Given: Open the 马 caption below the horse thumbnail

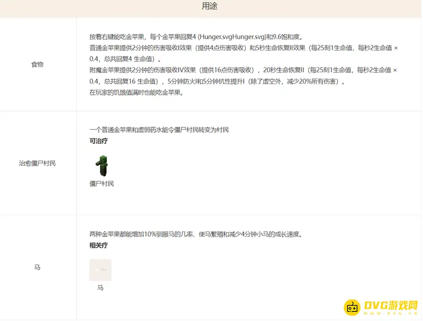Looking at the screenshot, I should [100, 288].
